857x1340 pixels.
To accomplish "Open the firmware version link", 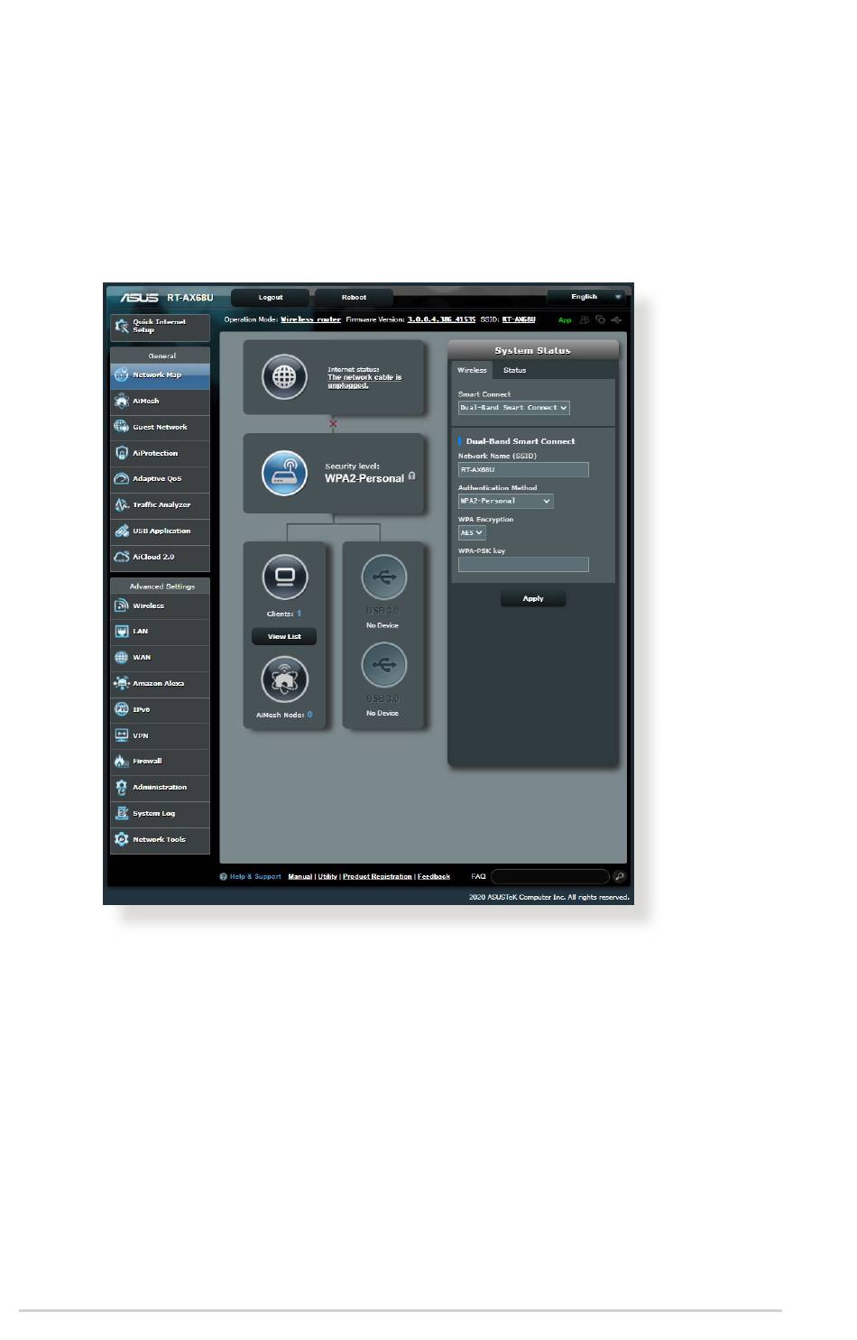I will (441, 320).
